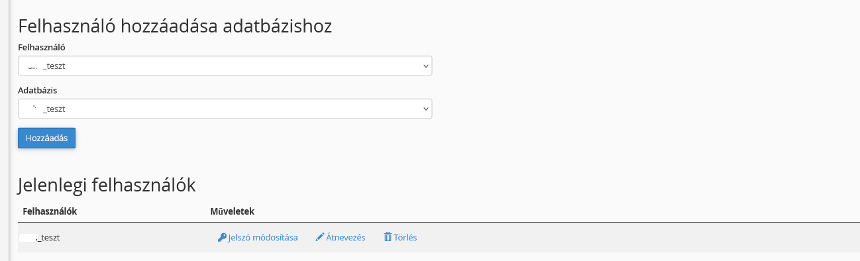Click the Műveletek column header

tap(232, 211)
